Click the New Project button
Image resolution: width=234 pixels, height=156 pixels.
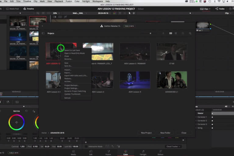146,133
